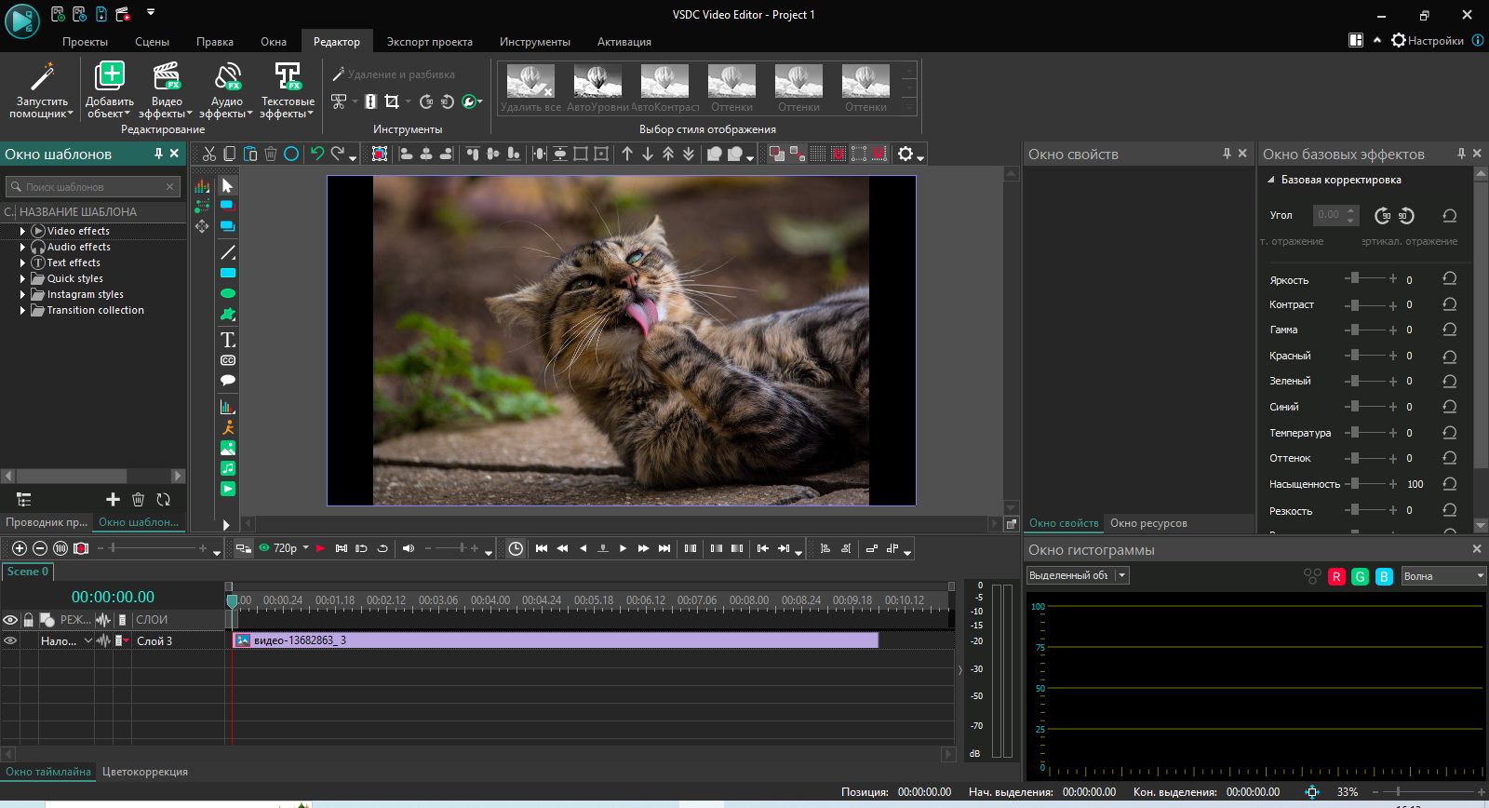Image resolution: width=1489 pixels, height=808 pixels.
Task: Click the subtitles CC tool icon
Action: tap(228, 360)
